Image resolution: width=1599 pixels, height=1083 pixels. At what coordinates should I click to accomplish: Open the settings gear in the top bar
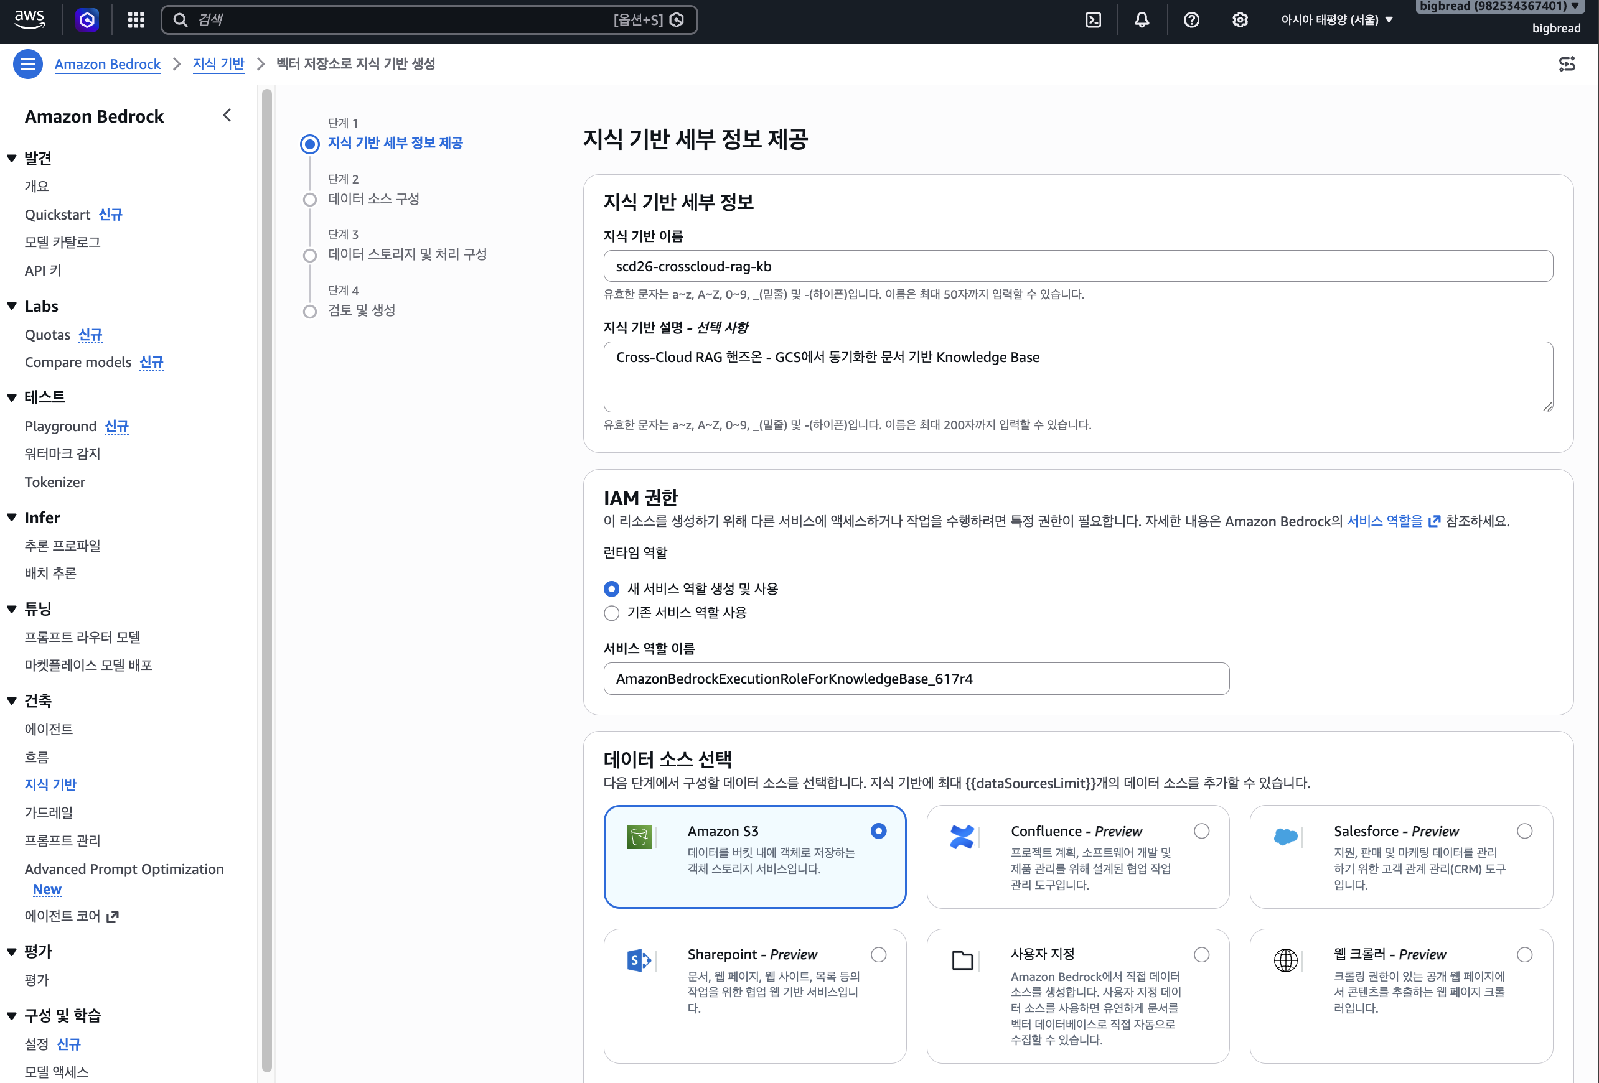(x=1240, y=20)
